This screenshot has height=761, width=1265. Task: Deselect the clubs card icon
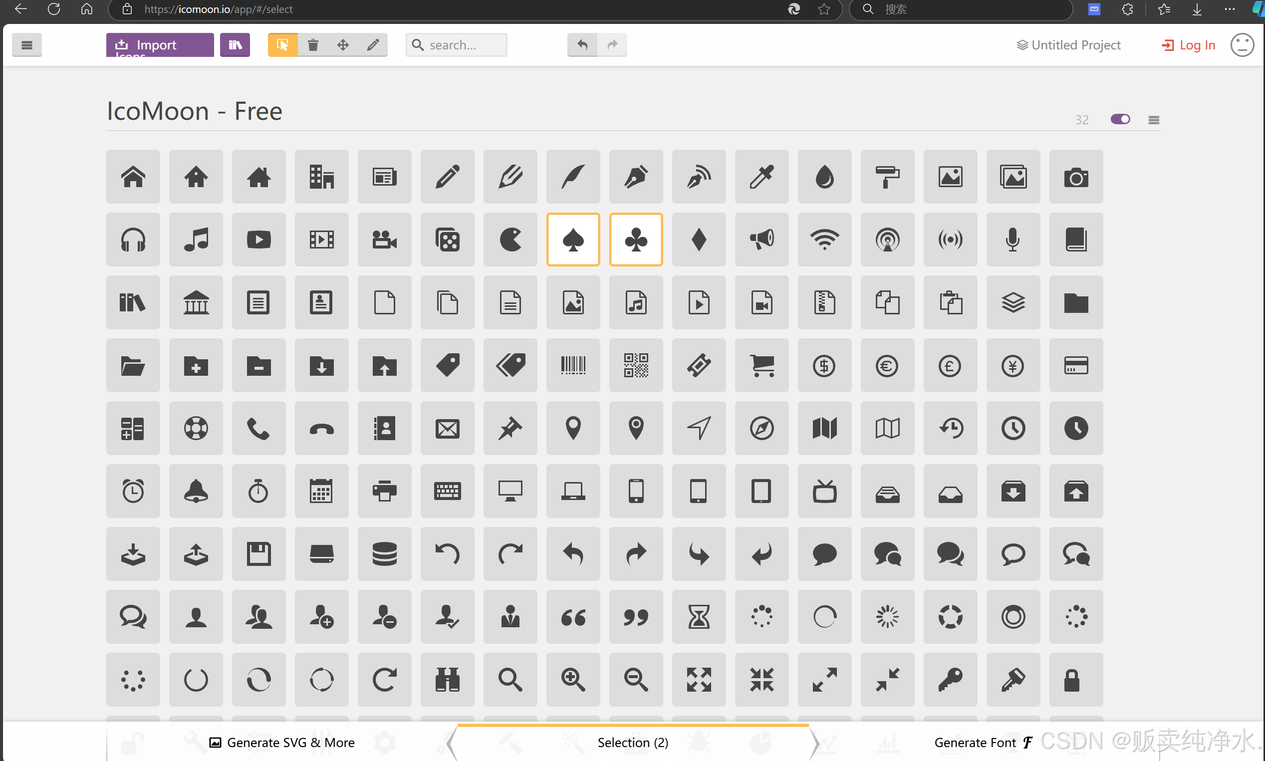point(636,240)
